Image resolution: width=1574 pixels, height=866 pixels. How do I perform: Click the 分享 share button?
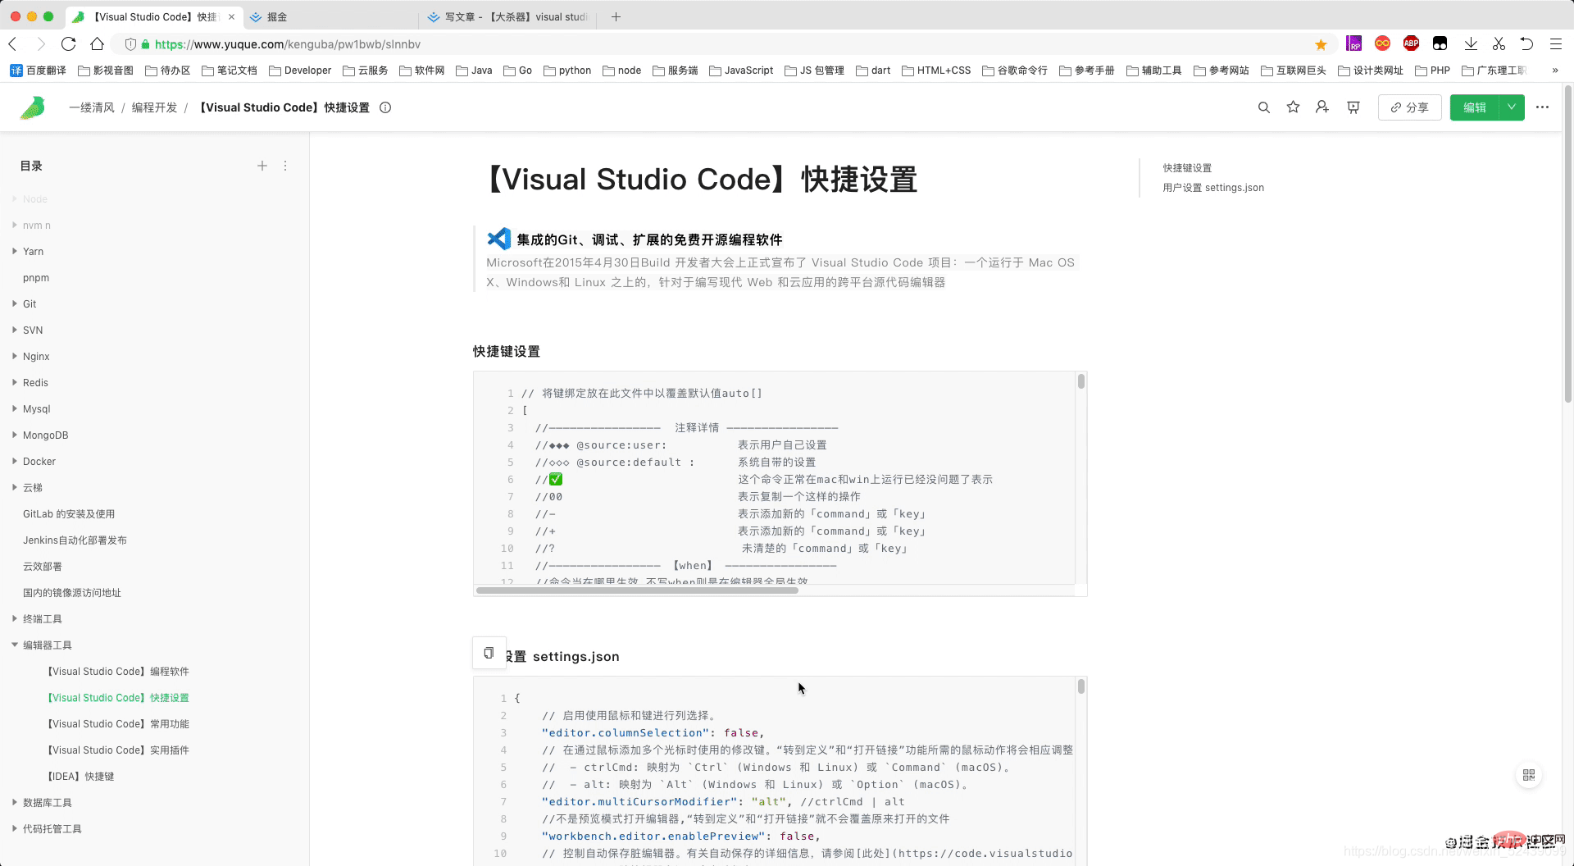point(1409,107)
